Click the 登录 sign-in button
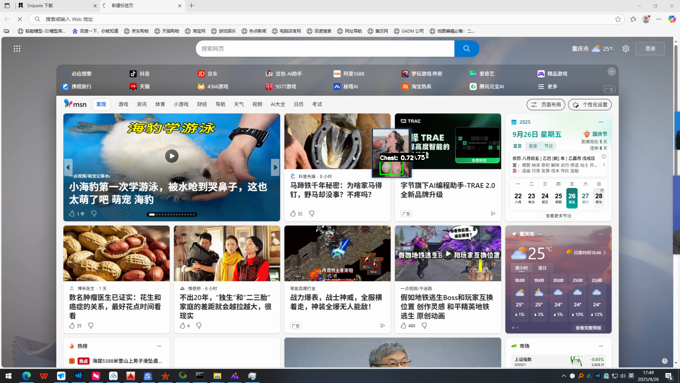This screenshot has width=680, height=383. pyautogui.click(x=650, y=49)
